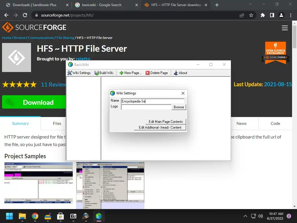Click the rejetto author link
This screenshot has width=297, height=223.
pos(83,59)
